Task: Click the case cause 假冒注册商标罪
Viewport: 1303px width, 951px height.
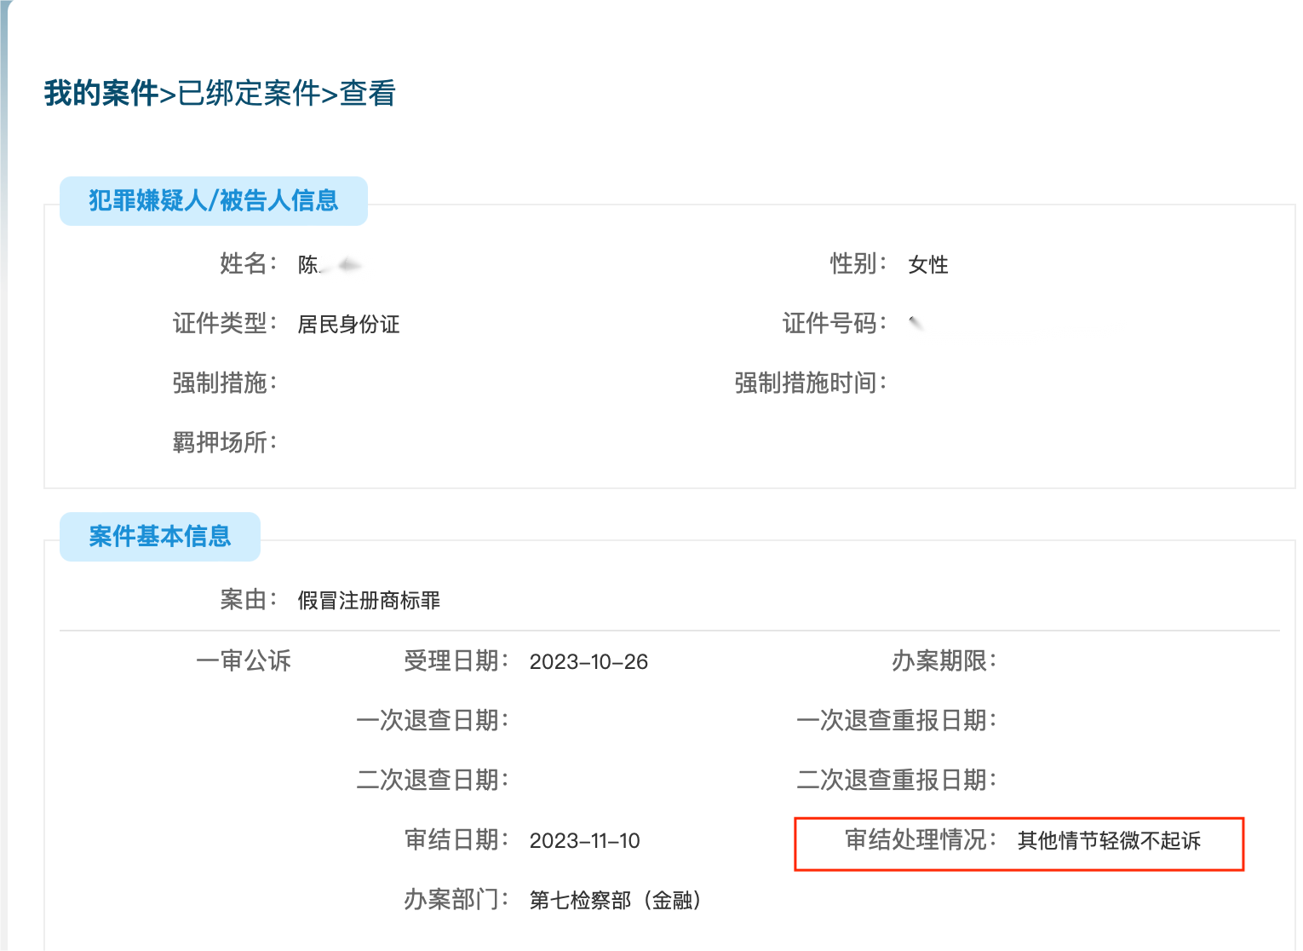Action: (x=369, y=601)
